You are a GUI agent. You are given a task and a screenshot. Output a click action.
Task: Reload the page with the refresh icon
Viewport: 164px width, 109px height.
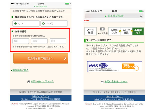pos(141,16)
